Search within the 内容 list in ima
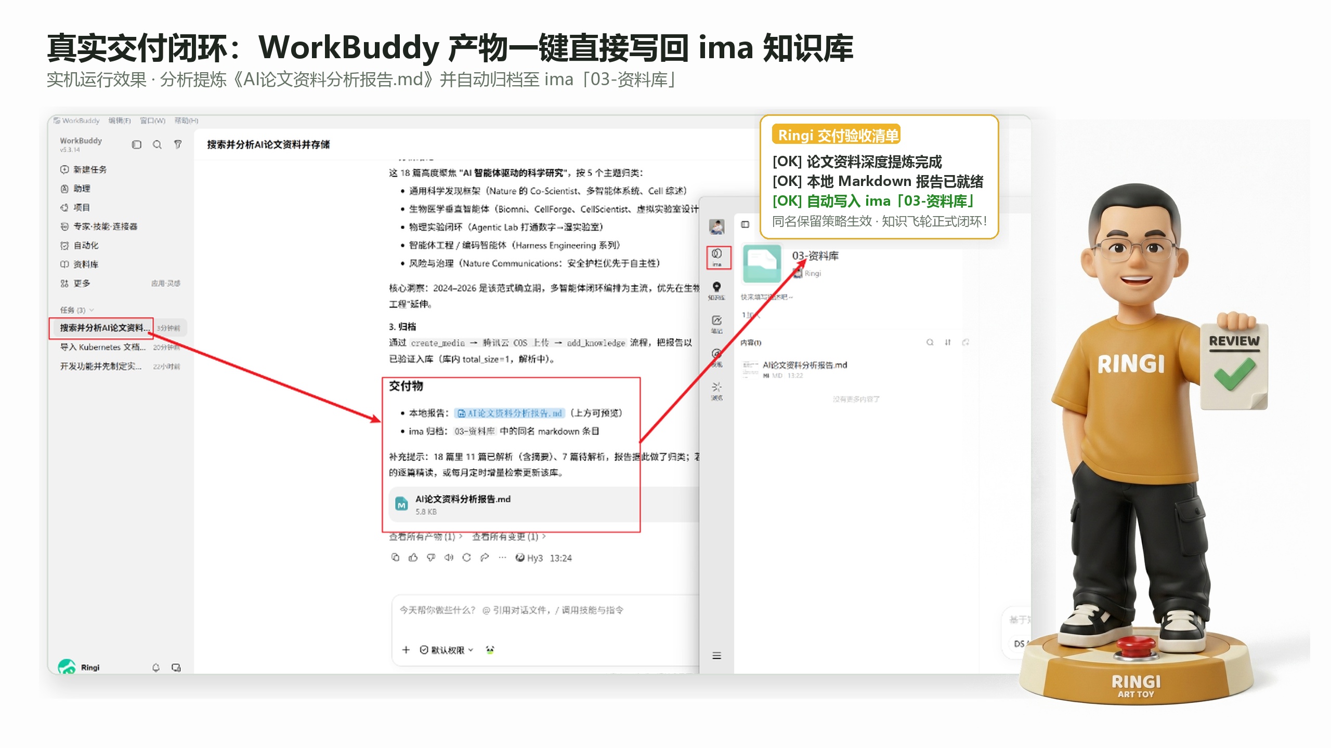Screen dimensions: 1331x748 pyautogui.click(x=930, y=342)
